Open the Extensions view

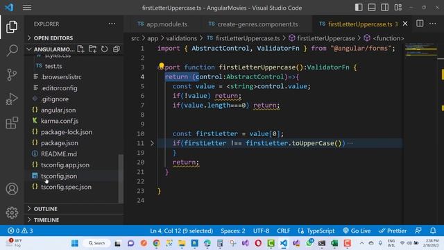pyautogui.click(x=12, y=123)
